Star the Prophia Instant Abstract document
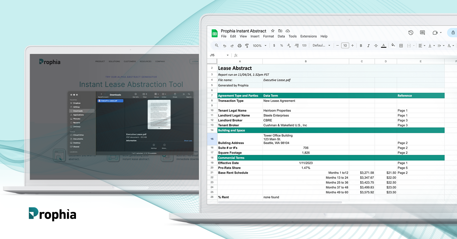This screenshot has height=239, width=457. click(x=273, y=31)
